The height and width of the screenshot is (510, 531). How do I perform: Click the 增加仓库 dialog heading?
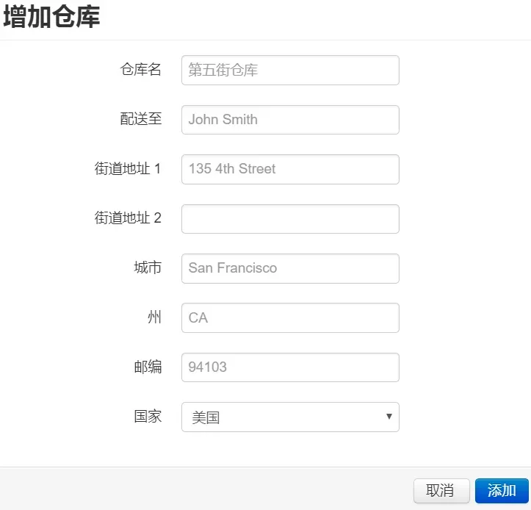[x=51, y=17]
